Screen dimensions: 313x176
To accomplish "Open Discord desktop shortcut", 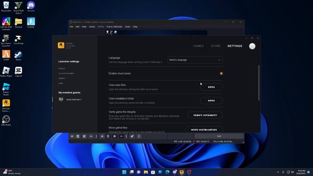I will tap(31, 6).
